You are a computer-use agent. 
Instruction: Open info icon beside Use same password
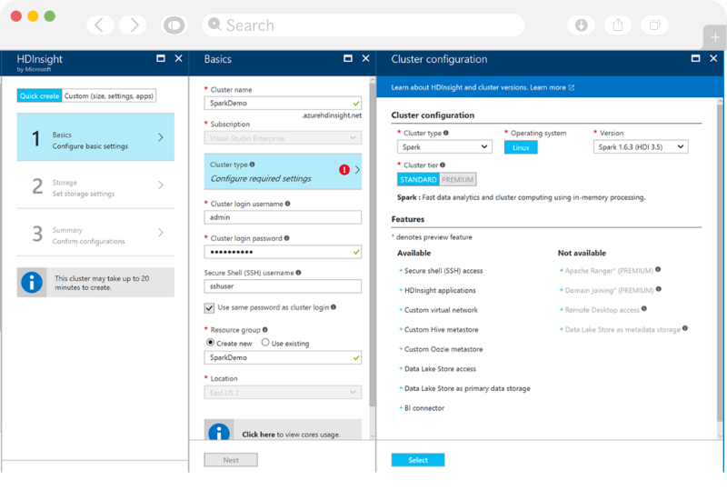coord(334,307)
